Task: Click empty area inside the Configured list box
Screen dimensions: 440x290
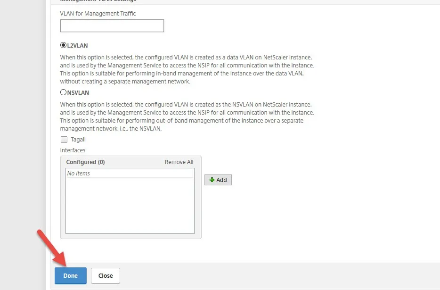Action: (130, 207)
